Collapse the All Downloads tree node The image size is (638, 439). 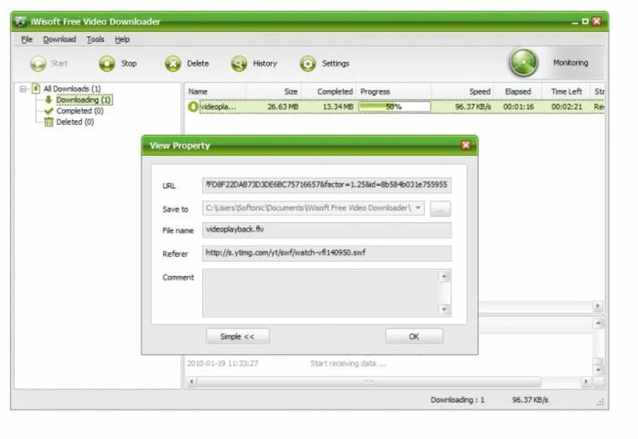23,89
